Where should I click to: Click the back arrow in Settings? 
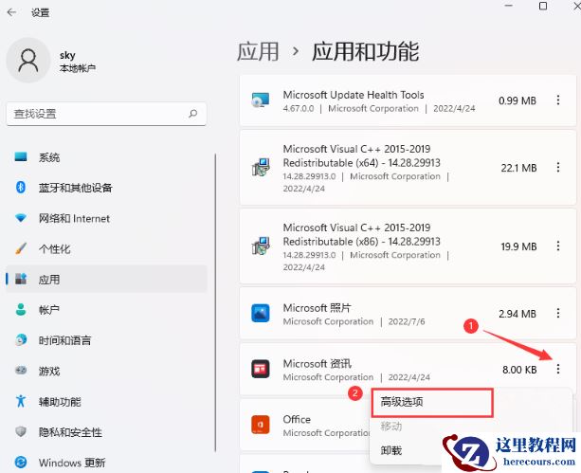tap(12, 12)
